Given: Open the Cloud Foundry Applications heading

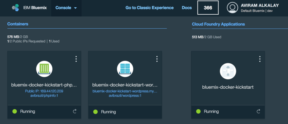Looking at the screenshot, I should 218,24.
